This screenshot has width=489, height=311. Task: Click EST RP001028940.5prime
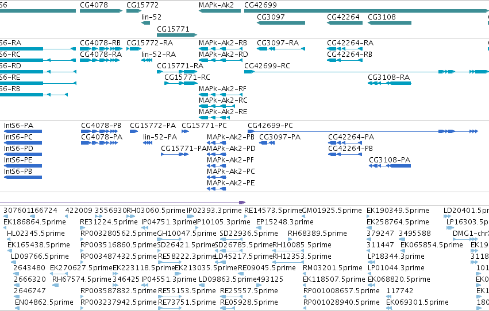(305, 308)
